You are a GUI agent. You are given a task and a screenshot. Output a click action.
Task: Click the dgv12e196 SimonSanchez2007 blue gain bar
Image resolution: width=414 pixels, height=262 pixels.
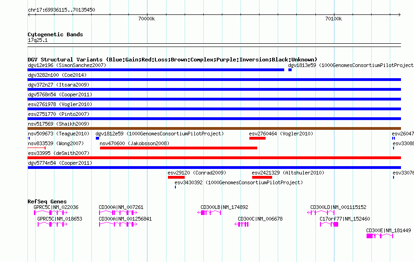(x=156, y=70)
